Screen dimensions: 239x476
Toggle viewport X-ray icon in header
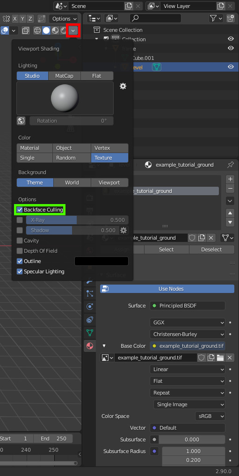tap(26, 30)
